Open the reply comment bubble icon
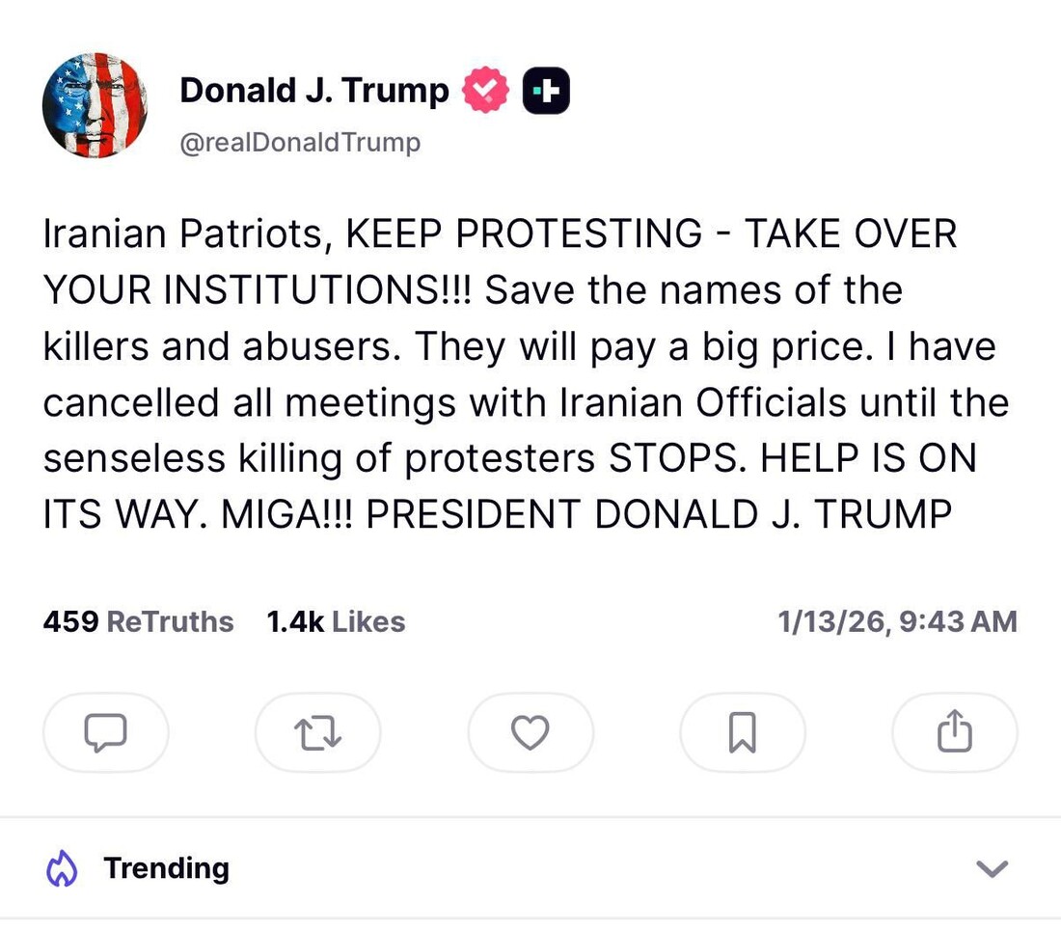1061x931 pixels. [x=106, y=732]
